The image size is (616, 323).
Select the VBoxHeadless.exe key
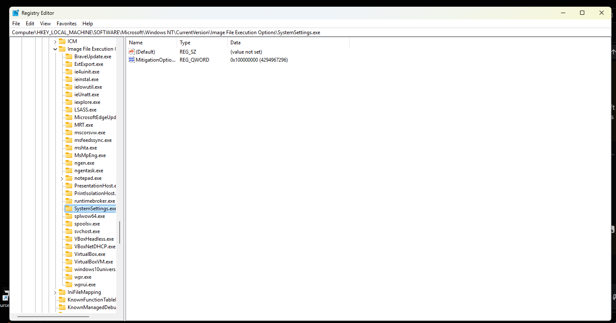(x=94, y=239)
